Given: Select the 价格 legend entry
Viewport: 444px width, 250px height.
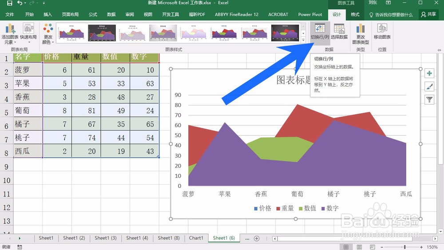Looking at the screenshot, I should tap(262, 208).
